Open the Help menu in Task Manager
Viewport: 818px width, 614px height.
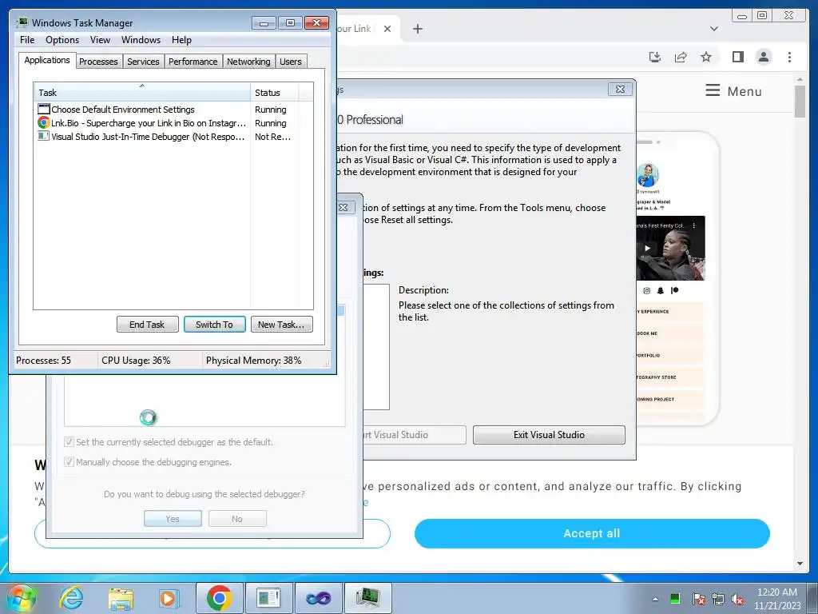coord(181,40)
